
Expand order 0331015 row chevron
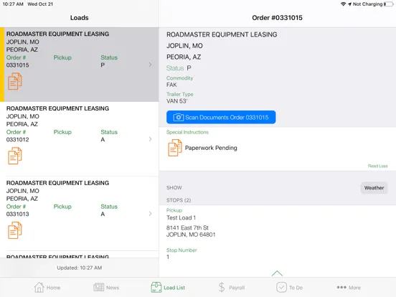click(x=150, y=65)
